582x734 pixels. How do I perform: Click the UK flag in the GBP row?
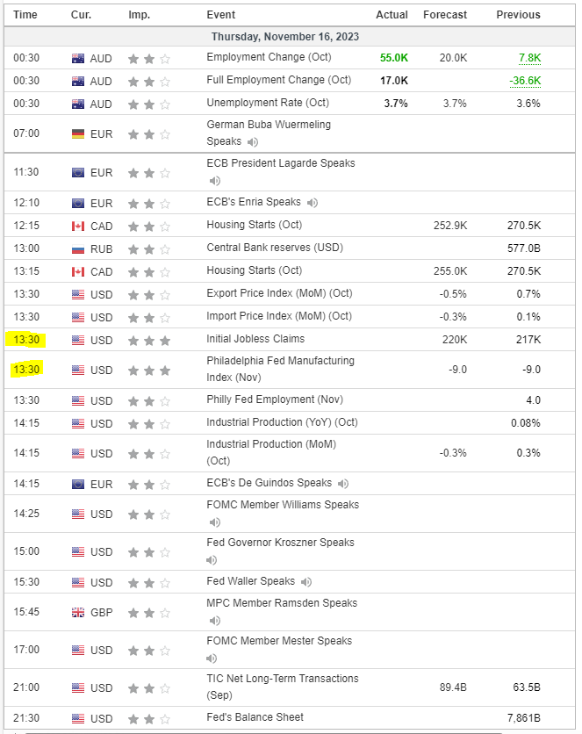(x=79, y=613)
